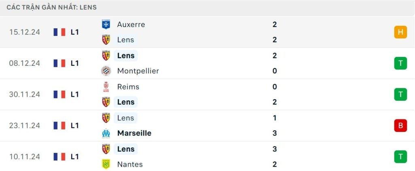This screenshot has height=171, width=415.
Task: Click the Nantes club crest icon
Action: point(106,164)
